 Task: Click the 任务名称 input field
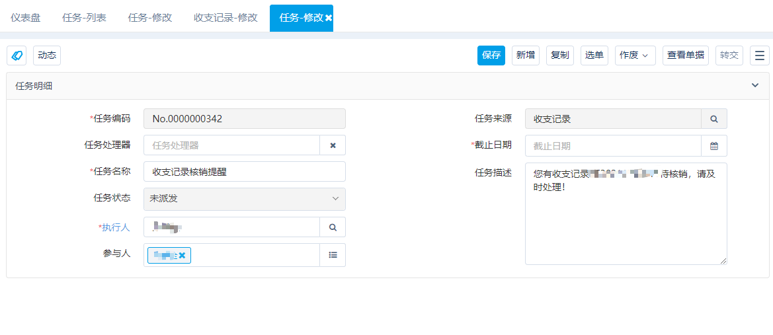click(x=245, y=171)
